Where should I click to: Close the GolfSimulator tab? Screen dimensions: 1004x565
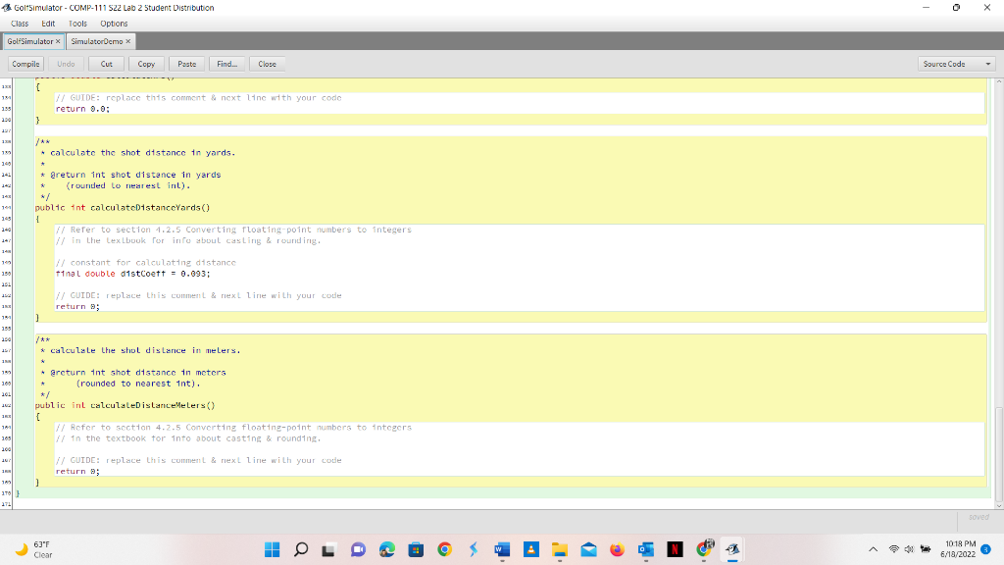pos(58,41)
